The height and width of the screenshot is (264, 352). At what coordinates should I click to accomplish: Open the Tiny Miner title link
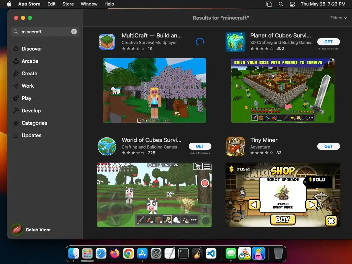(x=264, y=140)
